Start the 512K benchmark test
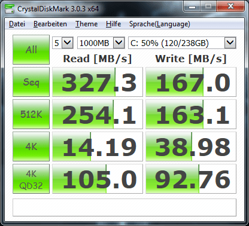The image size is (249, 226). (x=31, y=114)
